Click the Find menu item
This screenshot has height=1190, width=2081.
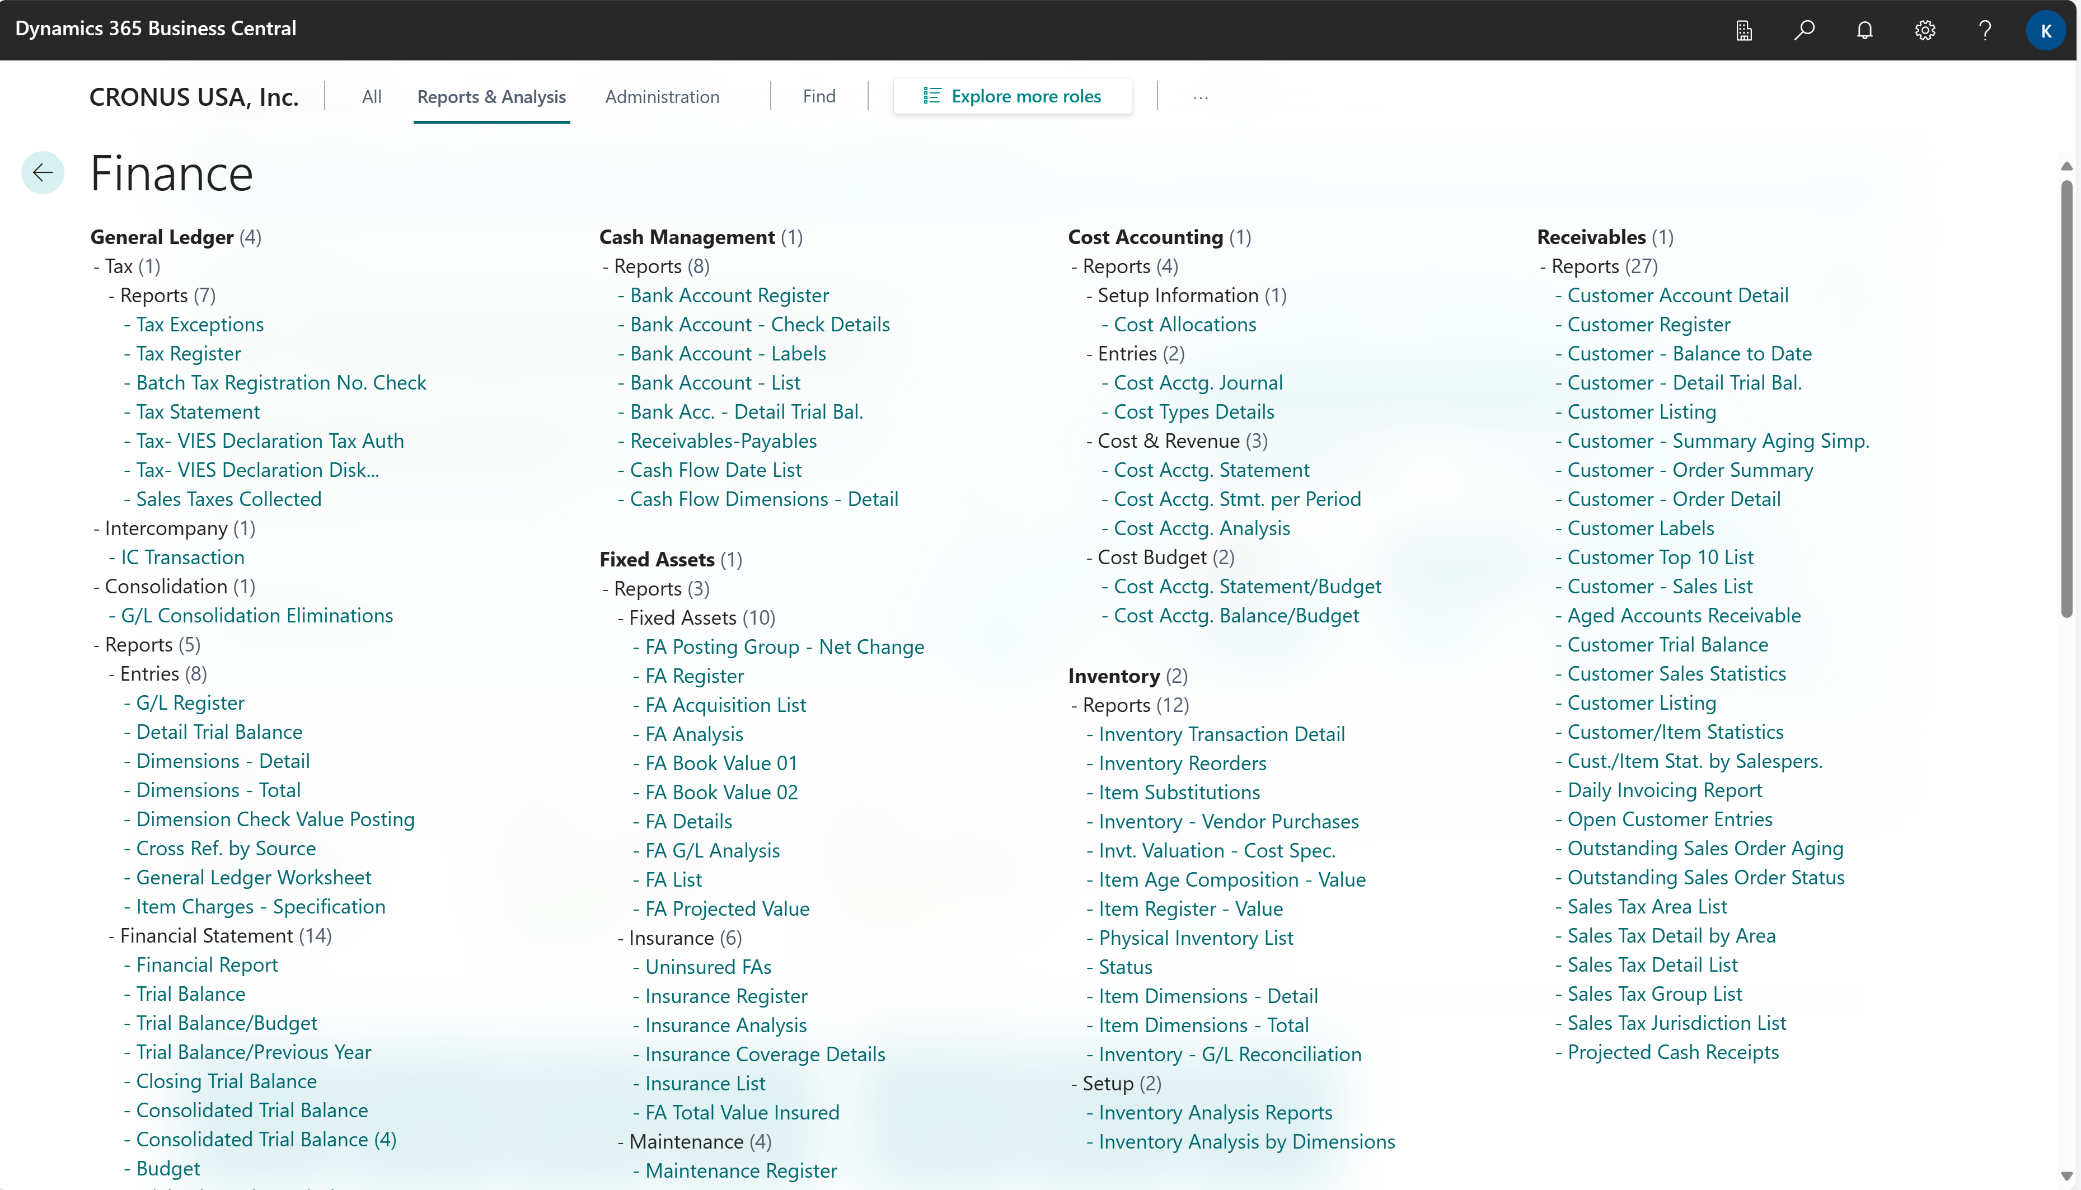click(x=819, y=96)
